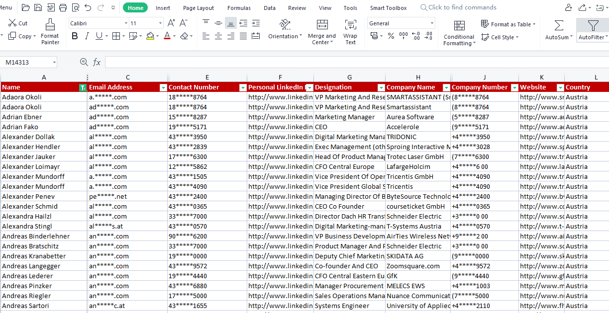Click the Distributed alignment icon

pyautogui.click(x=256, y=36)
